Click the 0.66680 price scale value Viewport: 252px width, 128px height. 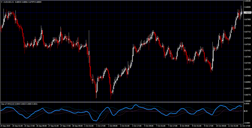tap(248, 101)
